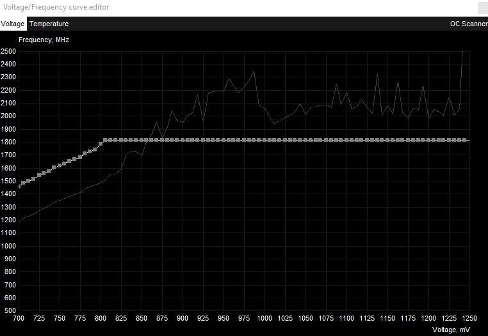Select the curve point at 800 mV below the plateau

(x=101, y=144)
